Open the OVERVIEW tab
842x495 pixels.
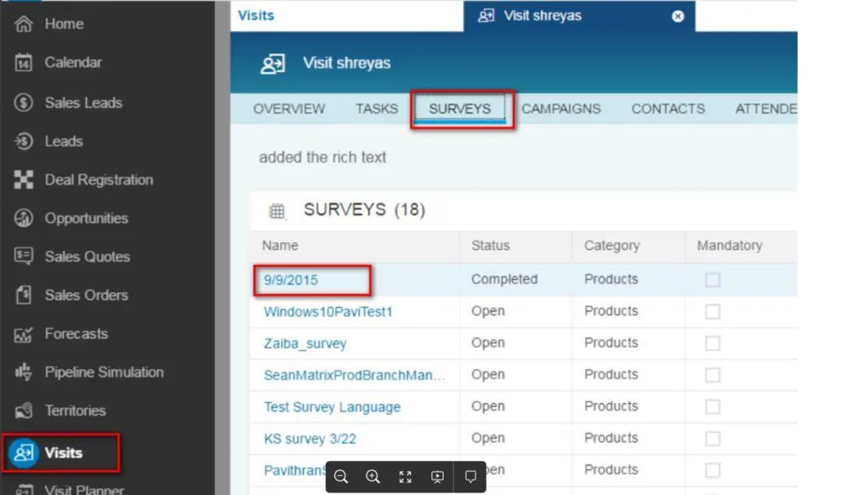coord(289,109)
